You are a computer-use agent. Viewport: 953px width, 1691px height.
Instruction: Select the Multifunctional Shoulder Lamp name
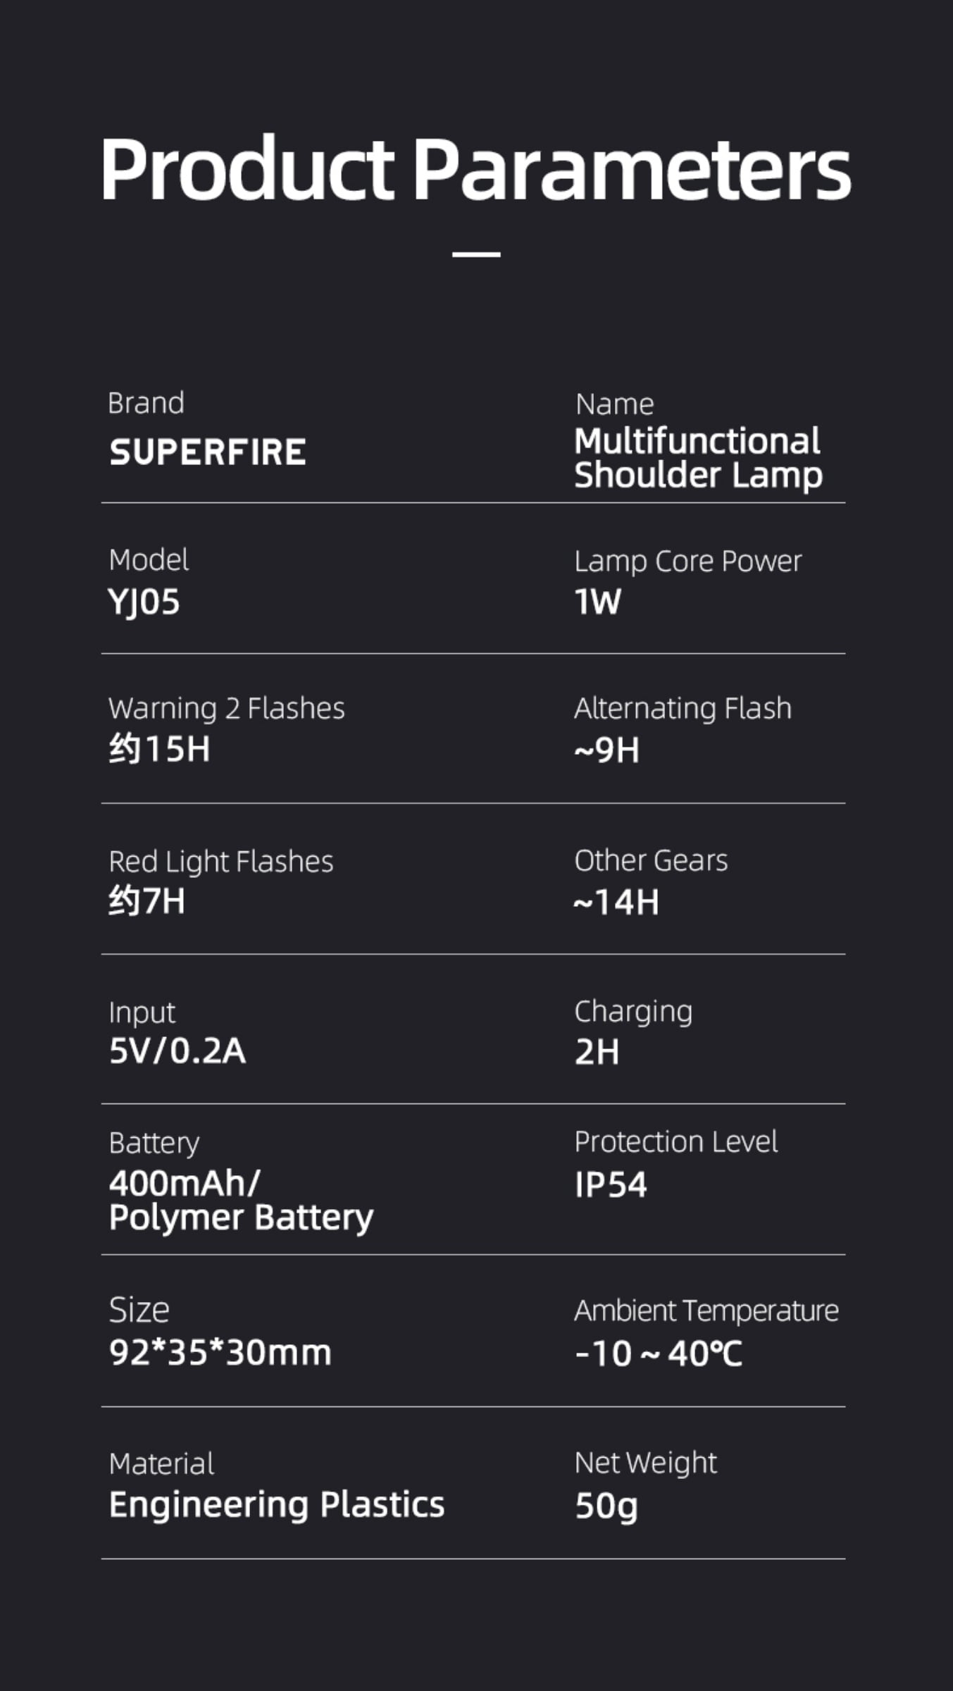[697, 458]
